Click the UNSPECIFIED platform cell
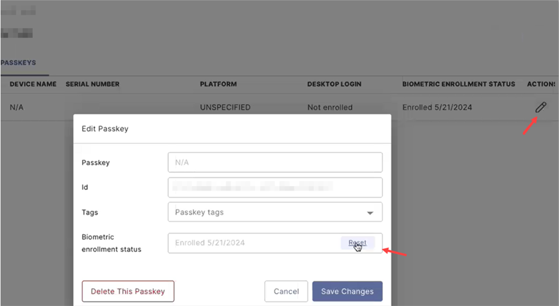This screenshot has height=306, width=559. [225, 107]
